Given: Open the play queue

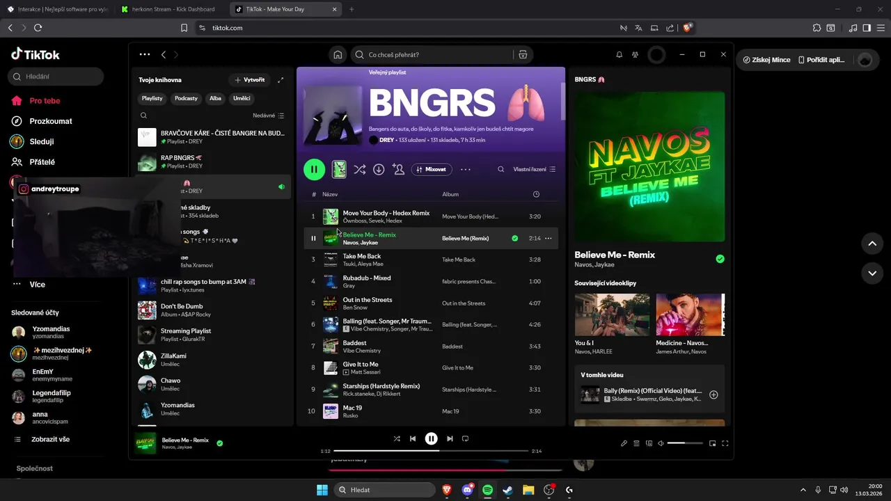Looking at the screenshot, I should click(636, 443).
